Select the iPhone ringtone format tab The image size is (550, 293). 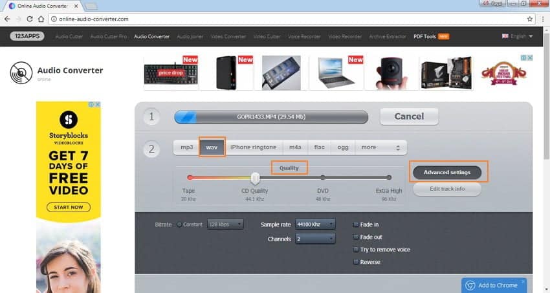coord(253,147)
